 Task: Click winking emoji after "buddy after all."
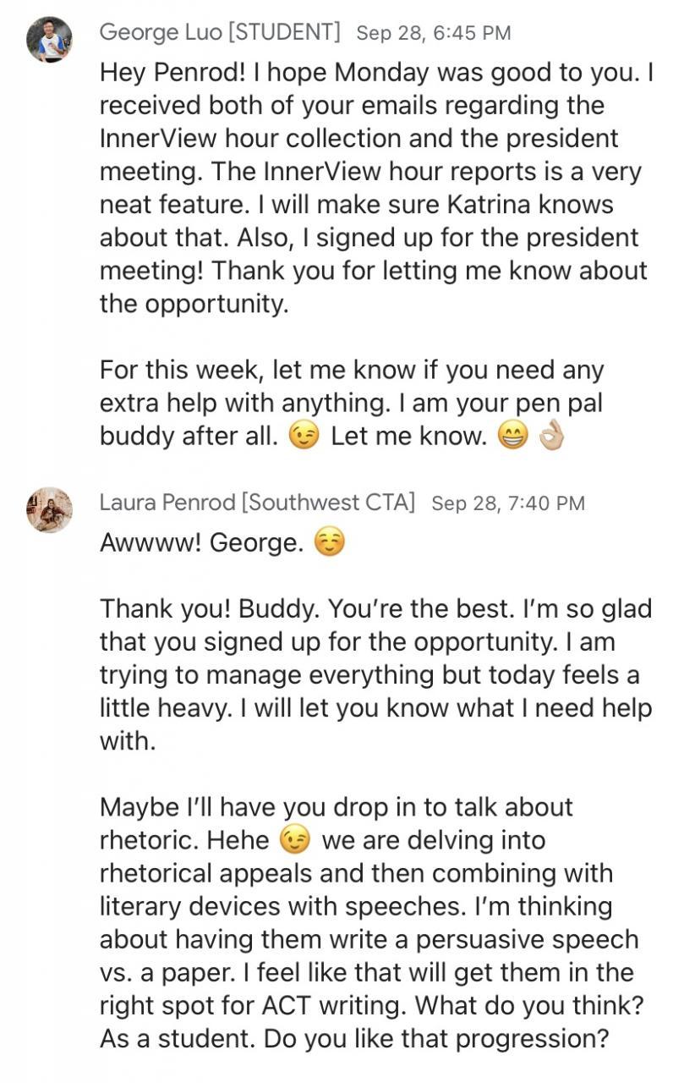point(304,437)
